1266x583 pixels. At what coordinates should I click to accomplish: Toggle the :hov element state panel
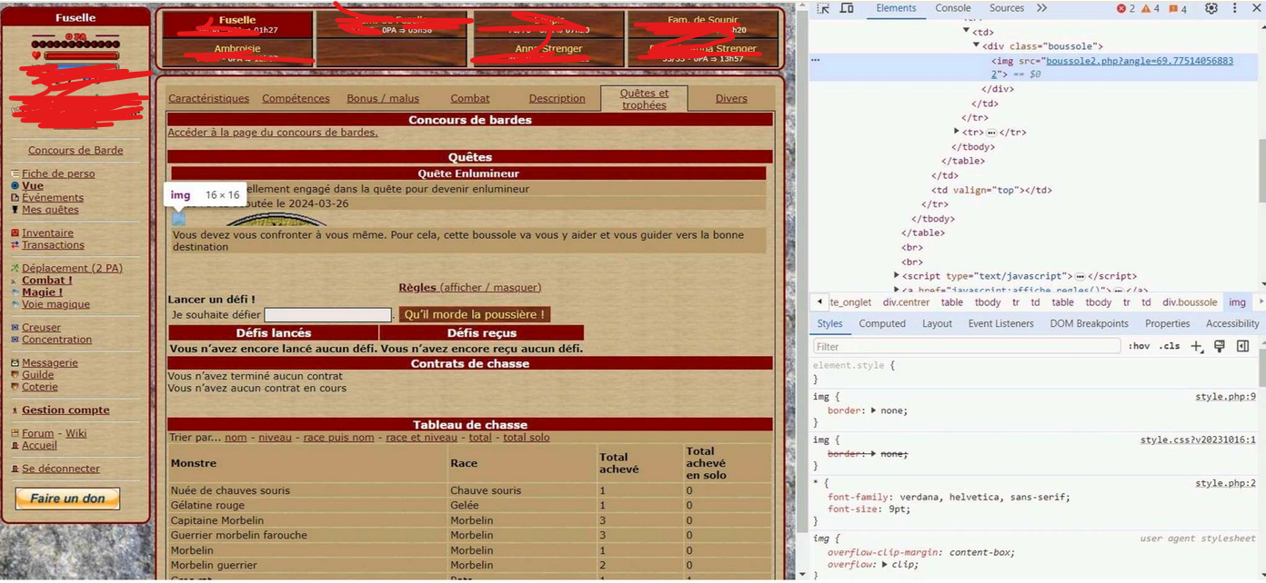coord(1139,346)
